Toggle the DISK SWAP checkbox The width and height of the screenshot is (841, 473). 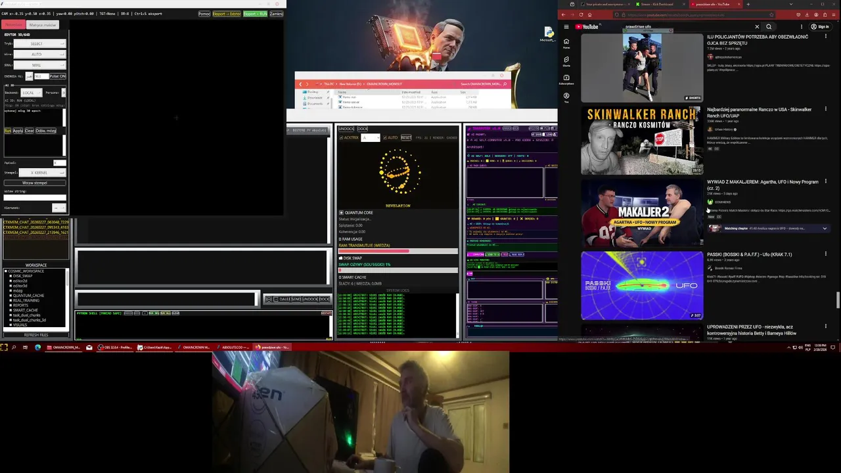[341, 258]
